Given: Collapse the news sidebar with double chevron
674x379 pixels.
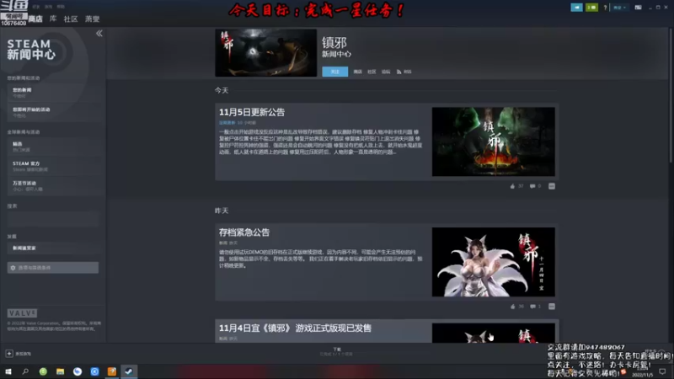Looking at the screenshot, I should point(99,34).
